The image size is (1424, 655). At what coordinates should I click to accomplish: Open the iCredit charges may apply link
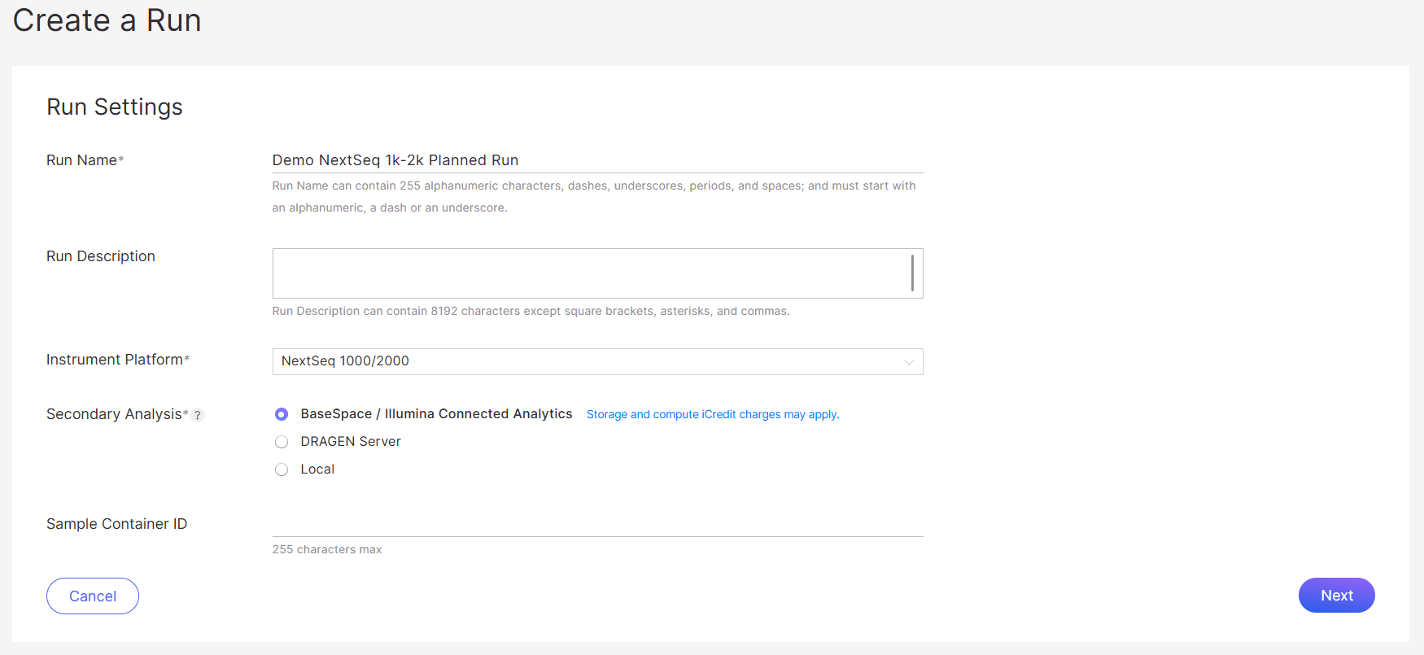[712, 414]
